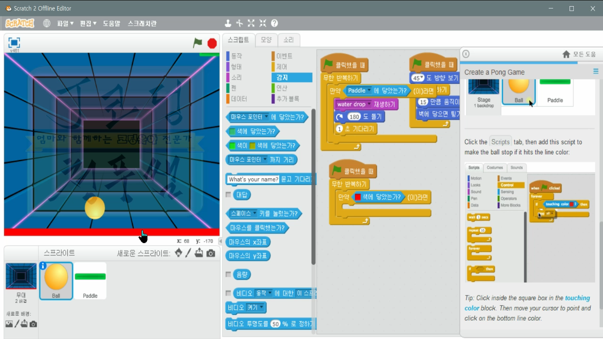Select the shrink sprite tool
Viewport: 603px width, 339px height.
click(262, 22)
